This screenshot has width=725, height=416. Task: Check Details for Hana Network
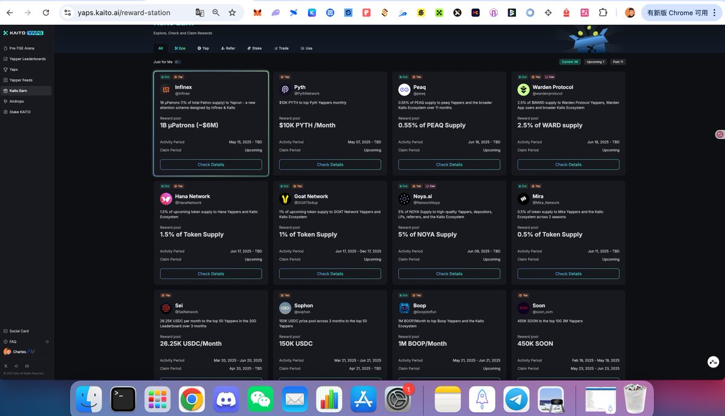coord(211,274)
